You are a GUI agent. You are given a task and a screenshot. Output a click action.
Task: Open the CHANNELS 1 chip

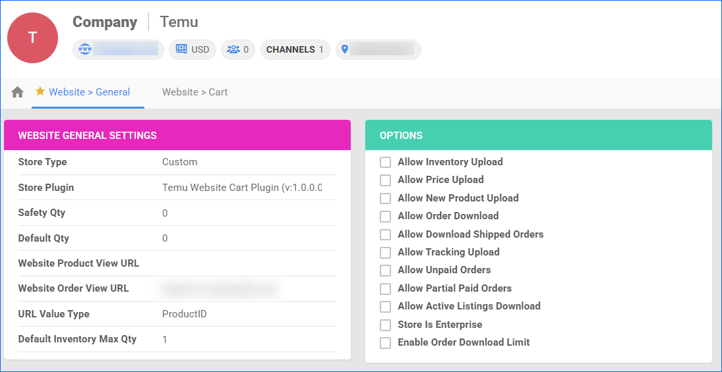point(295,49)
